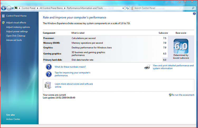198x128 pixels.
Task: Click the Processor subscore 7.5
Action: (x=165, y=38)
